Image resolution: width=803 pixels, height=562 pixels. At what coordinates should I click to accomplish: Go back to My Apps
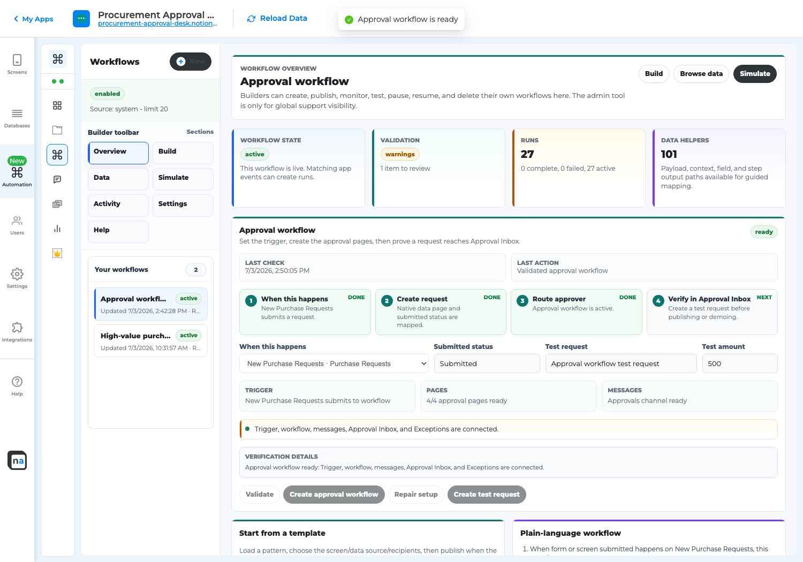coord(33,19)
